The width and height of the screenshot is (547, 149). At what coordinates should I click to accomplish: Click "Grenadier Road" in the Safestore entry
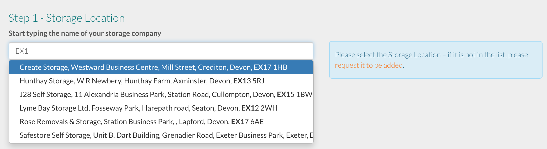point(187,135)
